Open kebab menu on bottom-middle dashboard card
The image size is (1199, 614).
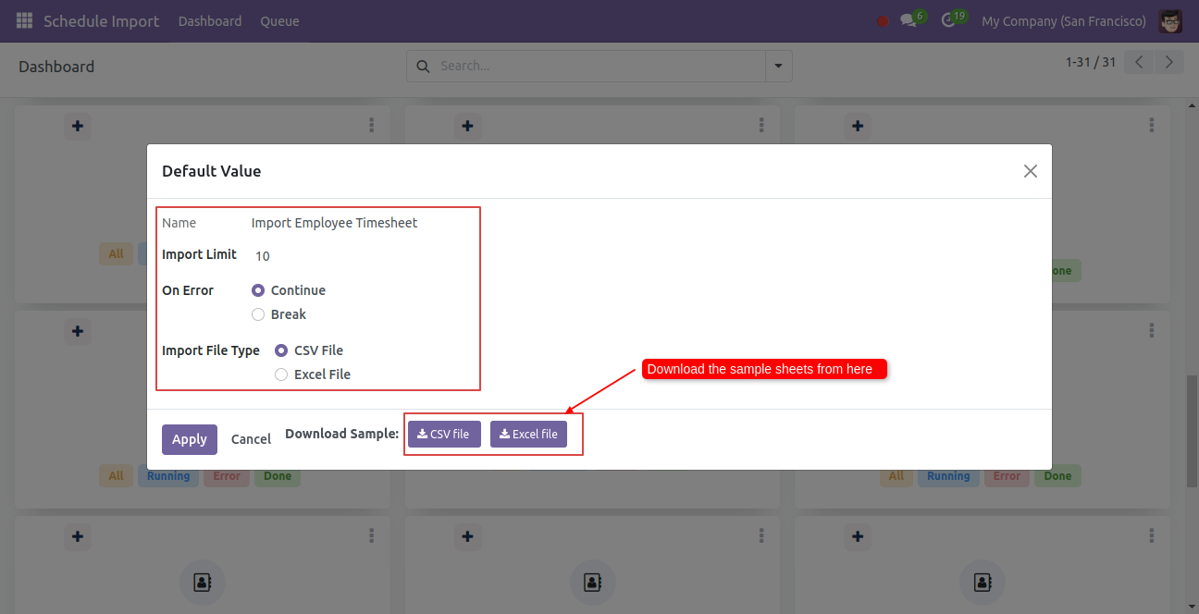pyautogui.click(x=761, y=535)
